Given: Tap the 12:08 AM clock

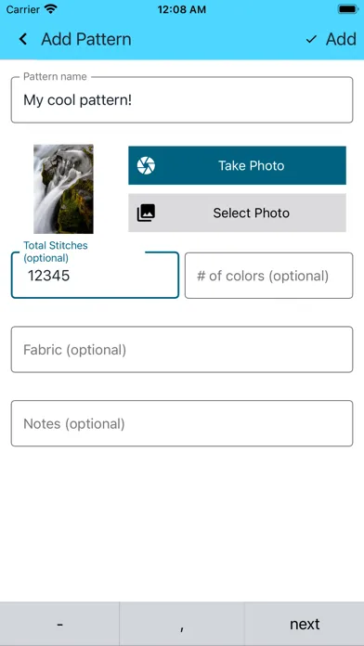Looking at the screenshot, I should click(x=182, y=9).
